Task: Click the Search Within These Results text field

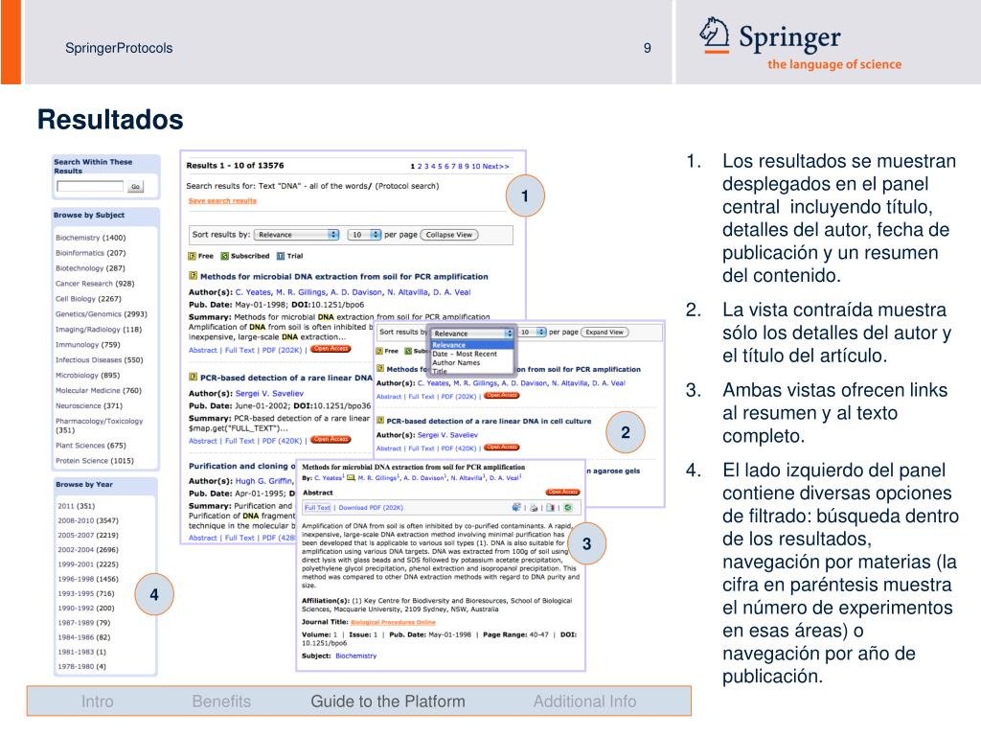Action: [x=90, y=187]
